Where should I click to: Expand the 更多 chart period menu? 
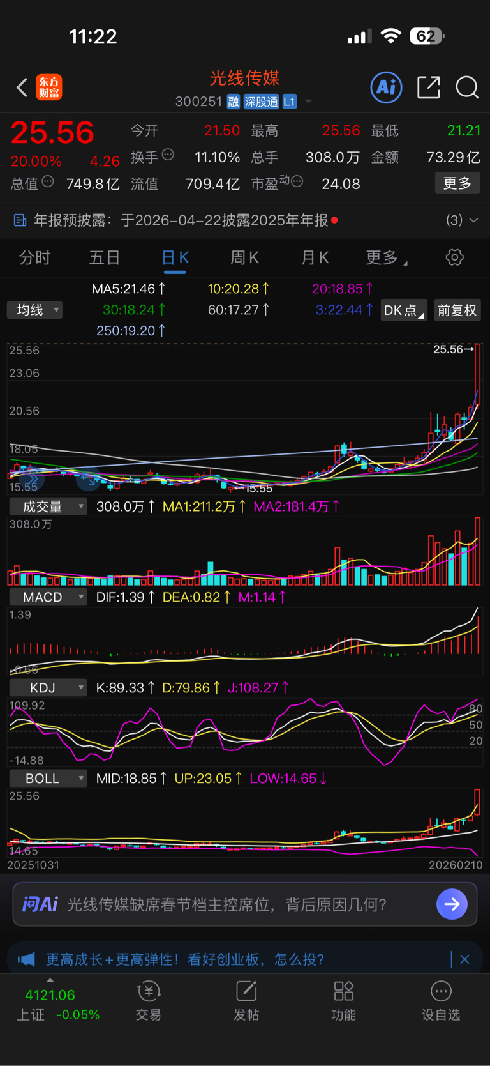(x=387, y=258)
